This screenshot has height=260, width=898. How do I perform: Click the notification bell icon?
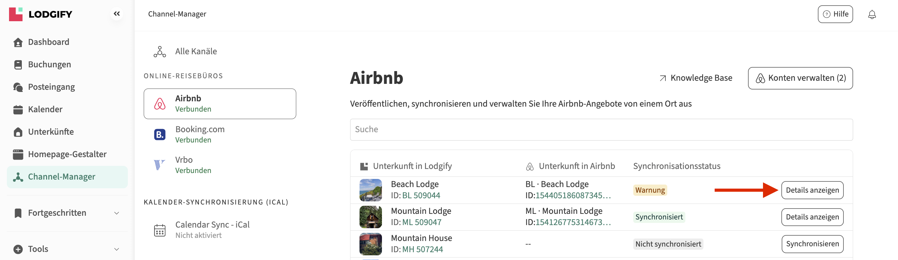click(871, 14)
